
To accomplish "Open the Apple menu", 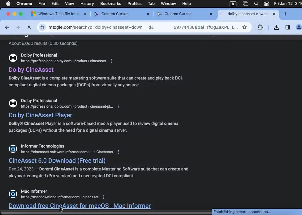I will tap(8, 3).
